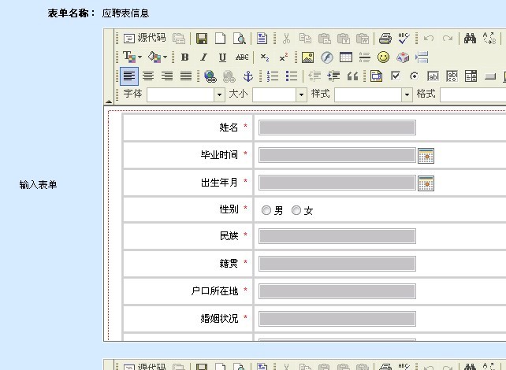Apply bold formatting
Screen dimensions: 506x370
pos(184,57)
